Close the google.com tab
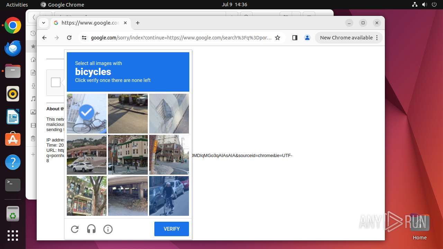This screenshot has height=249, width=443. [x=125, y=23]
